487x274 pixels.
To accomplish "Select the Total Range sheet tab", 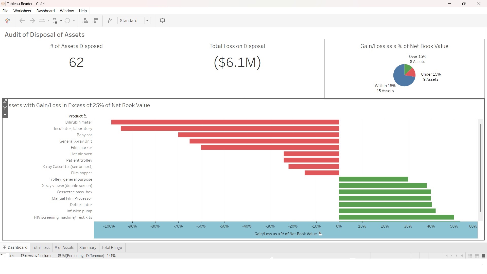I will pyautogui.click(x=112, y=247).
